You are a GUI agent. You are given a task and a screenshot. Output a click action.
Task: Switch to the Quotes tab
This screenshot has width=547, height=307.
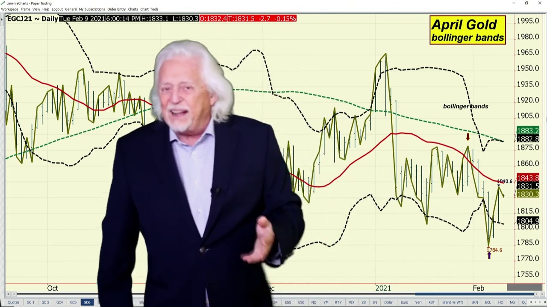[x=13, y=302]
